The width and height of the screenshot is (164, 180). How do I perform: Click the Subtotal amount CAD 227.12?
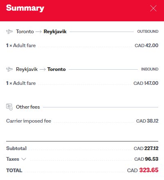146,148
